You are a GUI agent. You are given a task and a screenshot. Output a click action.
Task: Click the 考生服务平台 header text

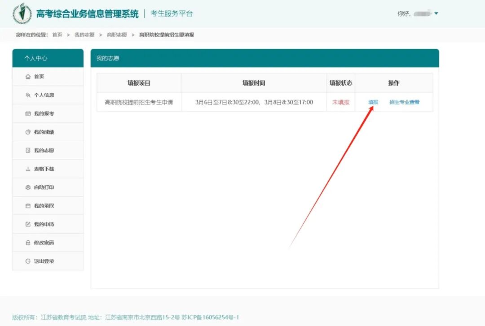point(172,13)
